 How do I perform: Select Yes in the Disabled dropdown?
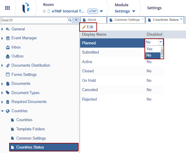click(x=150, y=49)
